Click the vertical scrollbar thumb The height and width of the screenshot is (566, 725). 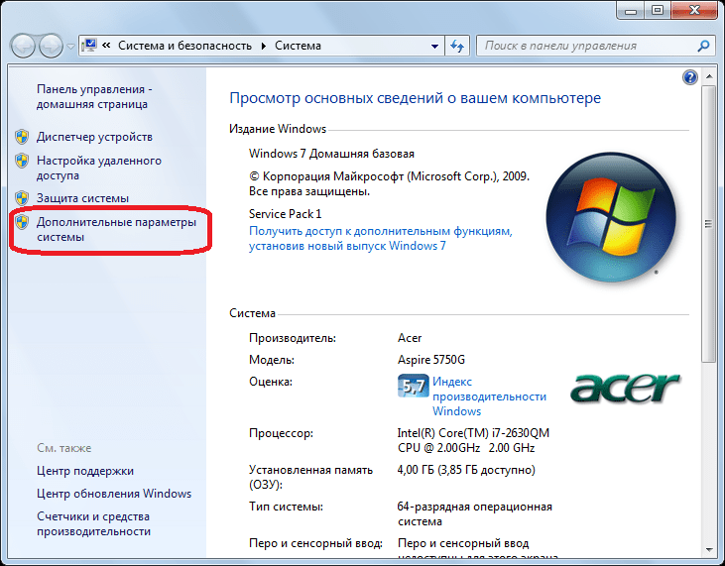coord(708,224)
